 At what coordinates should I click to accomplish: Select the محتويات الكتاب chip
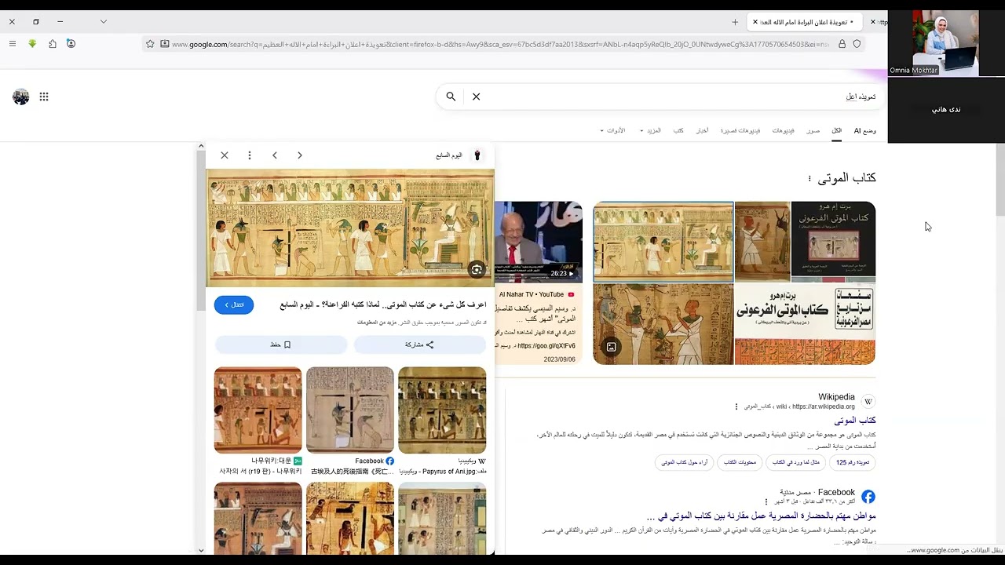[741, 462]
